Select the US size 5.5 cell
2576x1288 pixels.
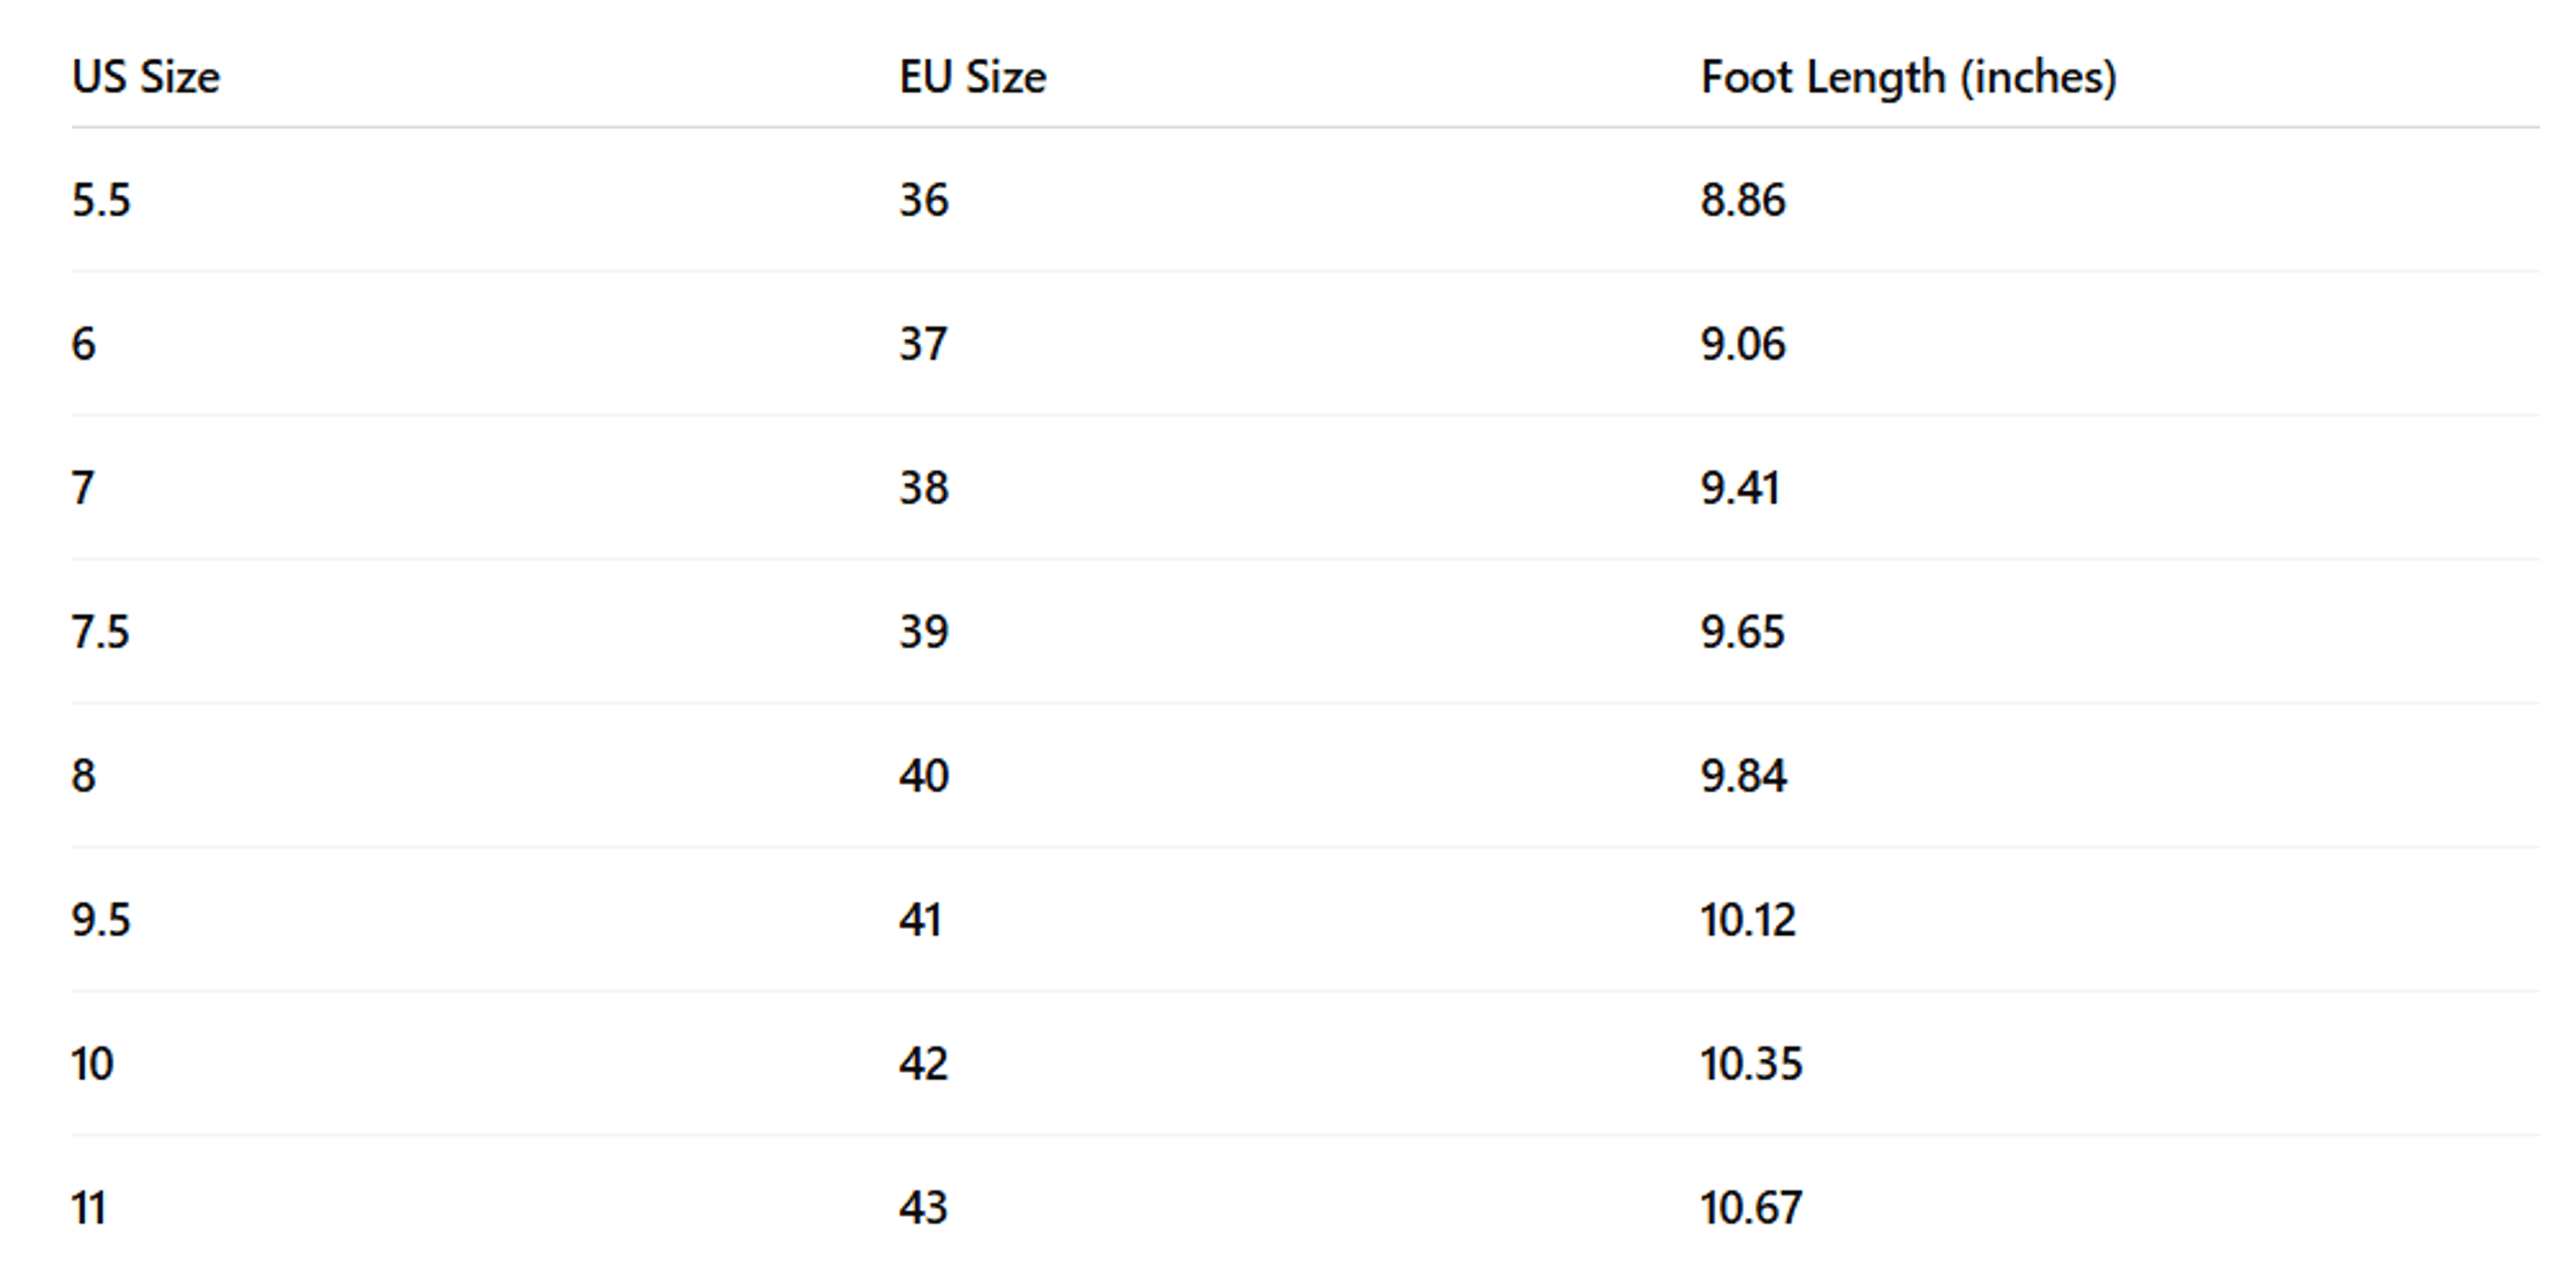101,200
